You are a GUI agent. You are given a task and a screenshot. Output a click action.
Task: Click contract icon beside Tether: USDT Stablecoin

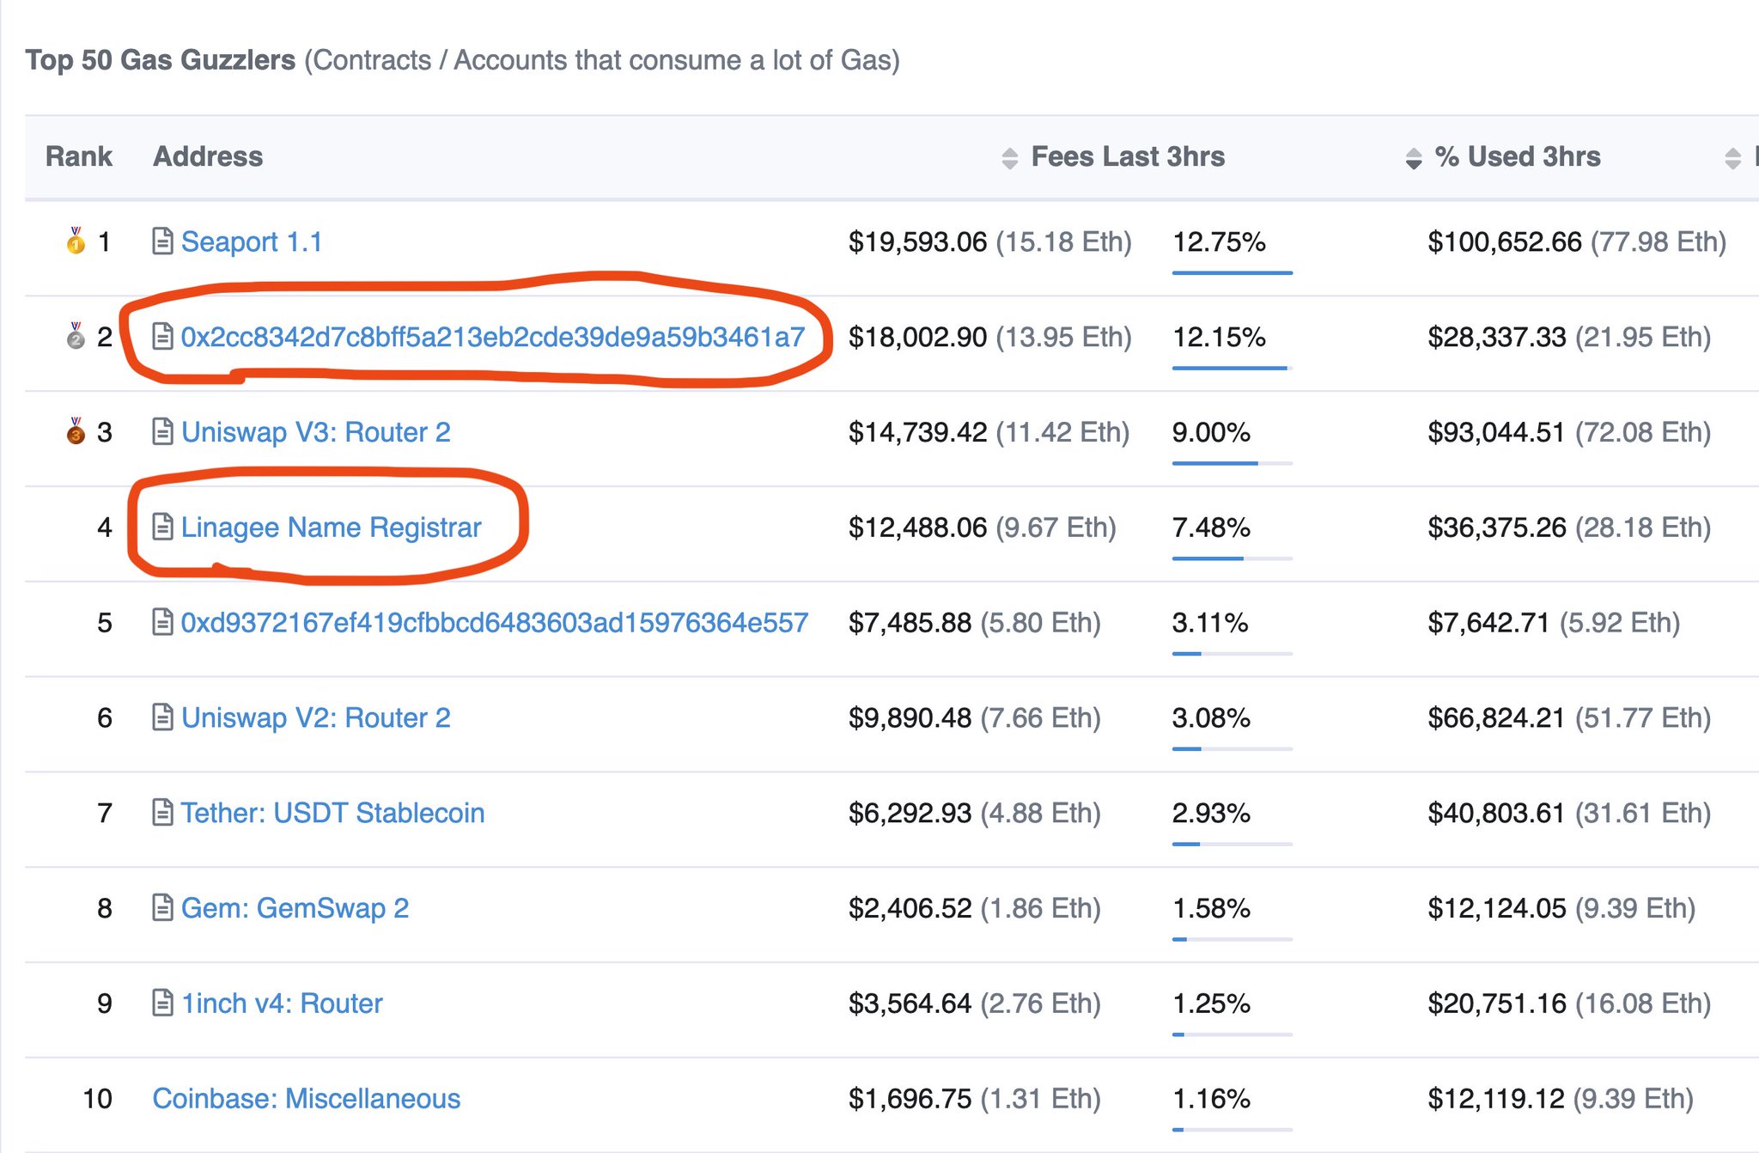coord(162,812)
